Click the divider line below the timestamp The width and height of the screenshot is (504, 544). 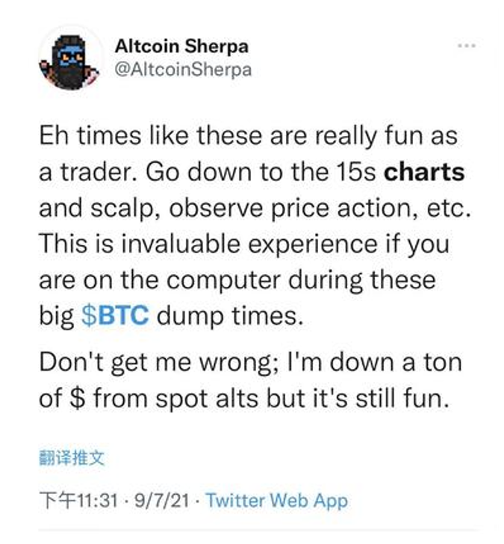point(257,530)
